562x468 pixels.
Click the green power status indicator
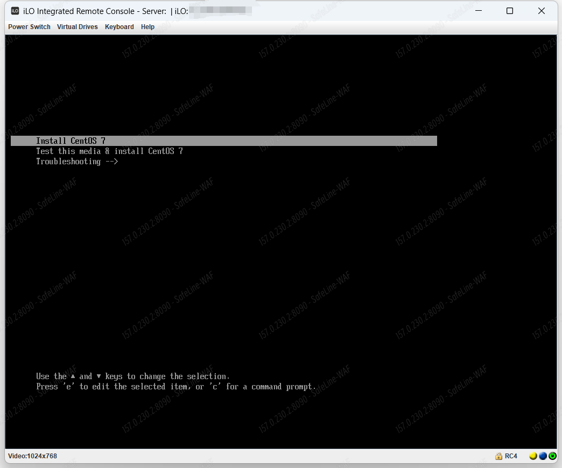[x=552, y=456]
